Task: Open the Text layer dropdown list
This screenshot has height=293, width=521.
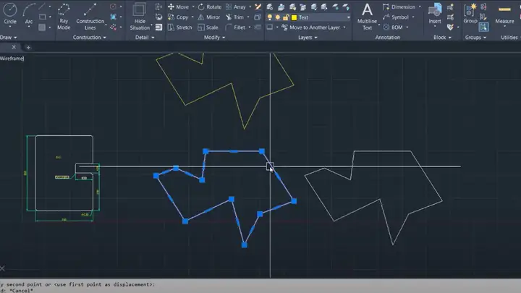Action: [348, 17]
